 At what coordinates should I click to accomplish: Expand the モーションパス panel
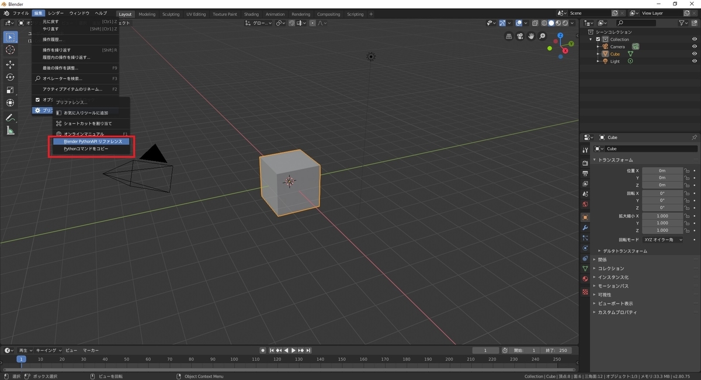tap(613, 286)
